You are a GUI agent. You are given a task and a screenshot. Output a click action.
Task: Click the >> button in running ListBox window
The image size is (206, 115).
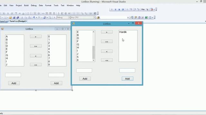[x=107, y=42]
